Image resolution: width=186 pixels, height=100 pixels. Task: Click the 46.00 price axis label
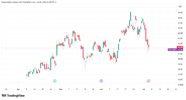[180, 28]
